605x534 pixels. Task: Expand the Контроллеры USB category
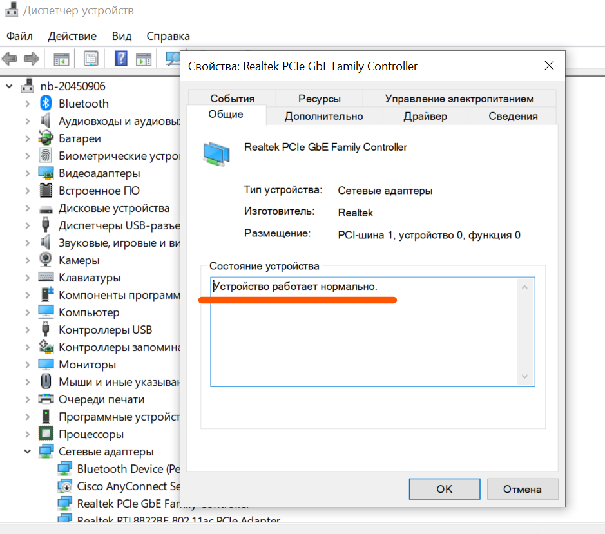click(x=28, y=330)
